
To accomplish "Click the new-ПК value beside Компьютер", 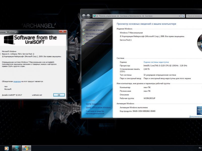I will tap(147, 87).
